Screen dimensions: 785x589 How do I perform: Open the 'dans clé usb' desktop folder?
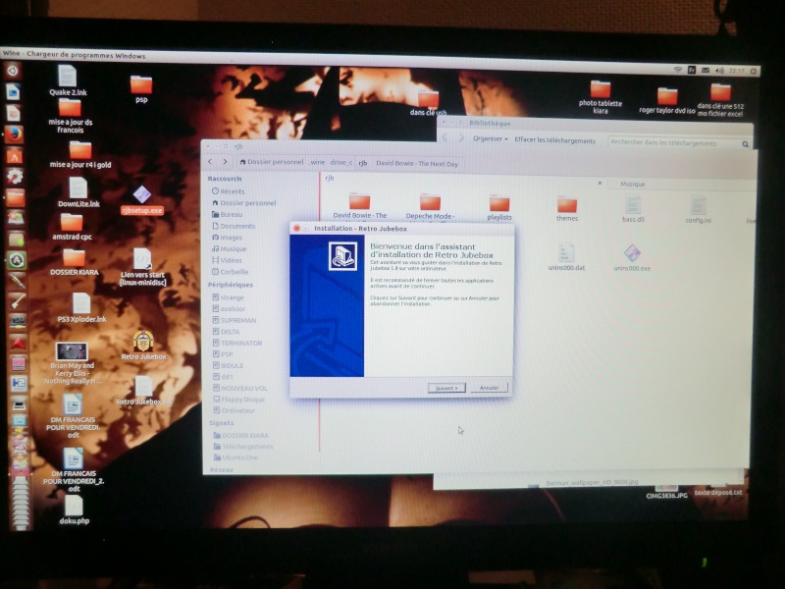[x=428, y=104]
